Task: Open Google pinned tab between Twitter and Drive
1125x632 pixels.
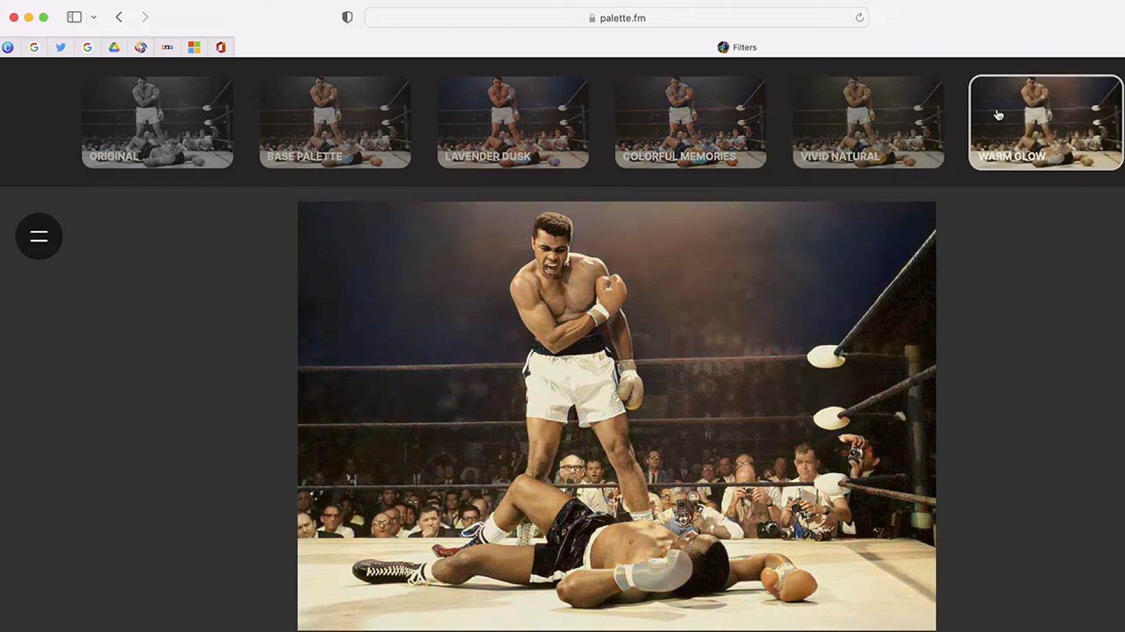Action: tap(87, 47)
